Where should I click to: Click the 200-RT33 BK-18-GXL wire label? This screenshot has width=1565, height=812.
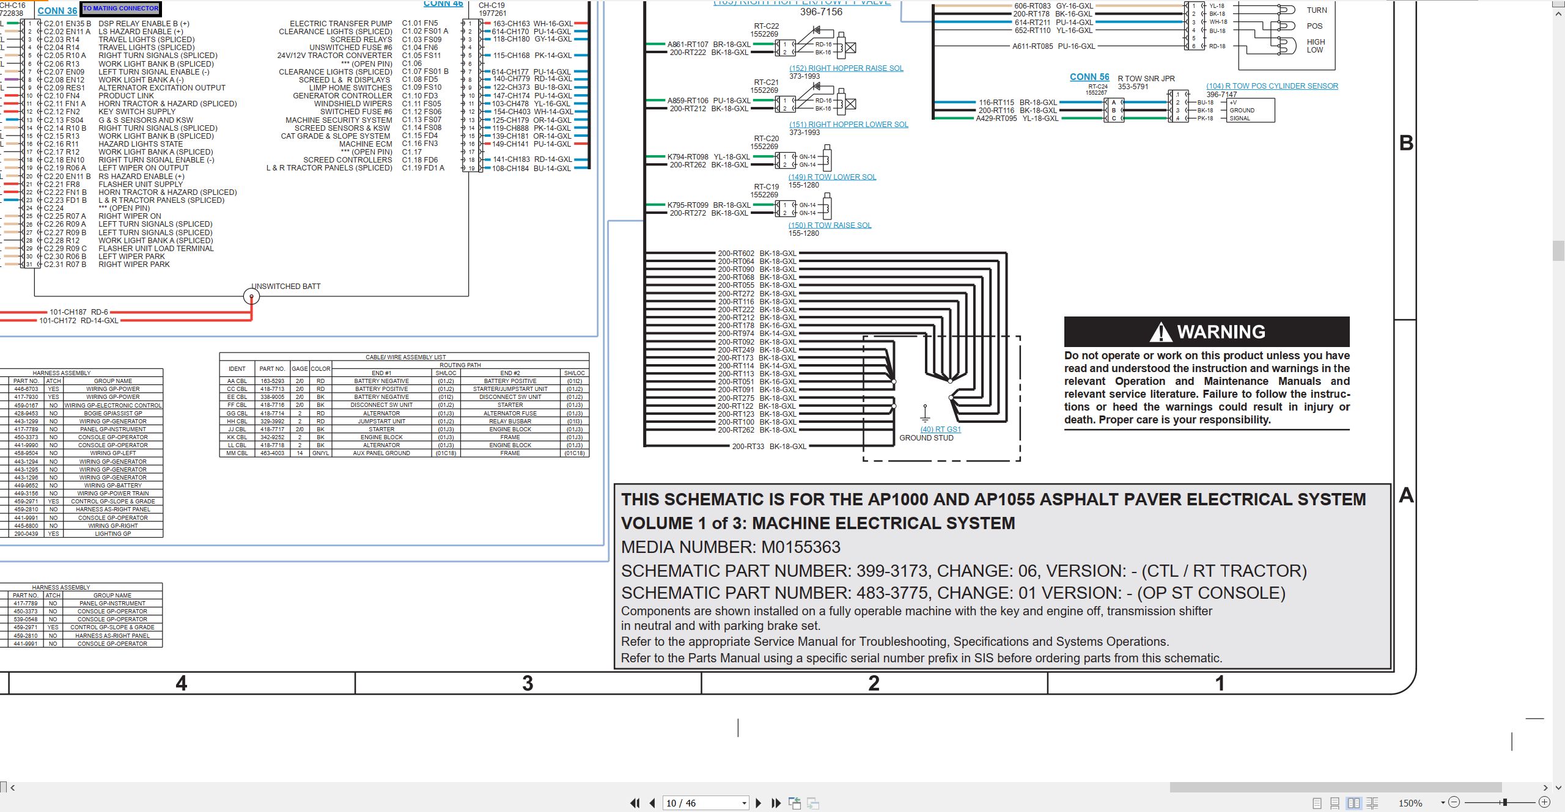click(x=770, y=447)
